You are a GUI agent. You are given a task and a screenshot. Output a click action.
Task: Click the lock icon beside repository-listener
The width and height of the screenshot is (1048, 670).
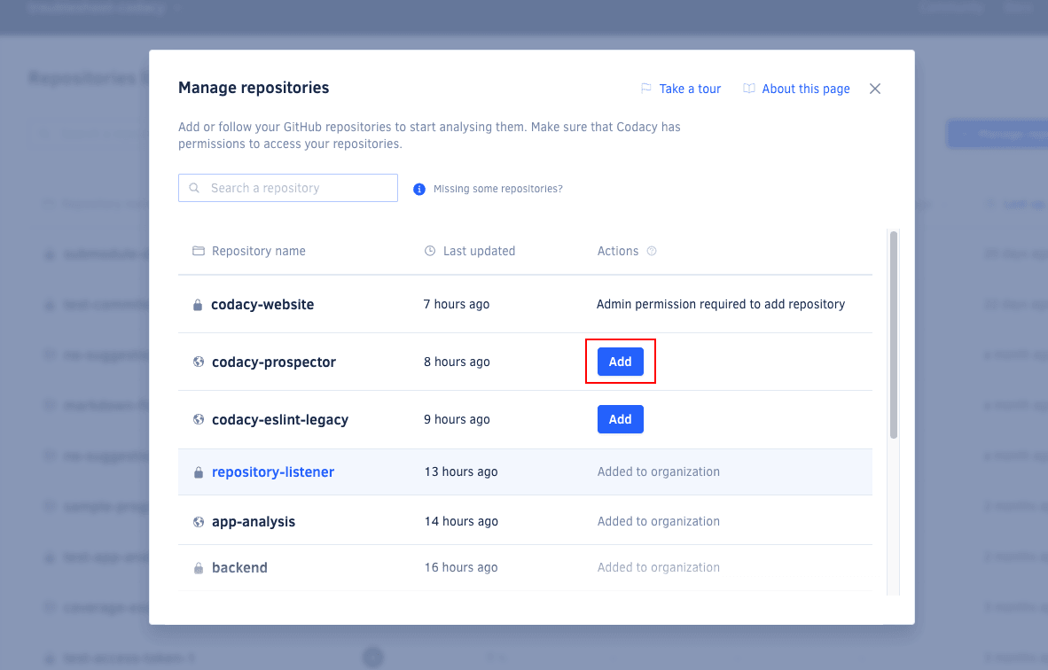198,471
